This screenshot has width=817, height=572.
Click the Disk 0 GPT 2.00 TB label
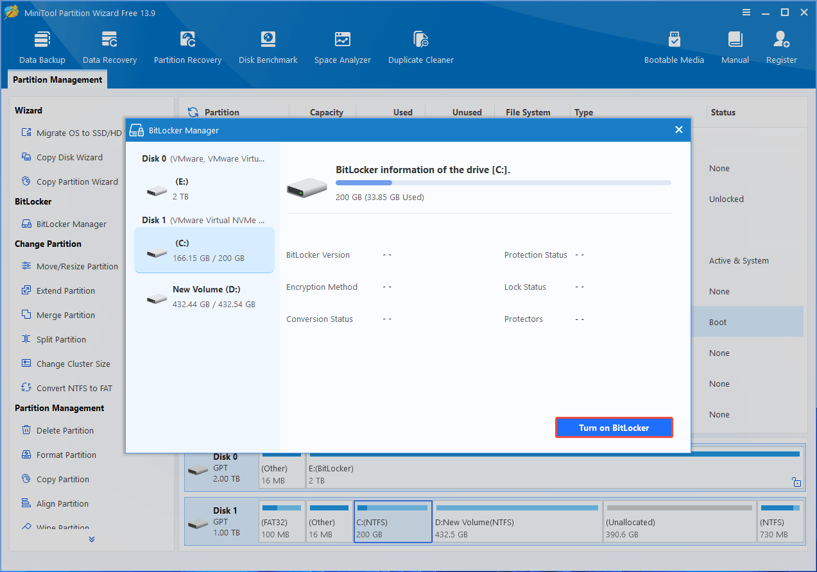[x=221, y=467]
